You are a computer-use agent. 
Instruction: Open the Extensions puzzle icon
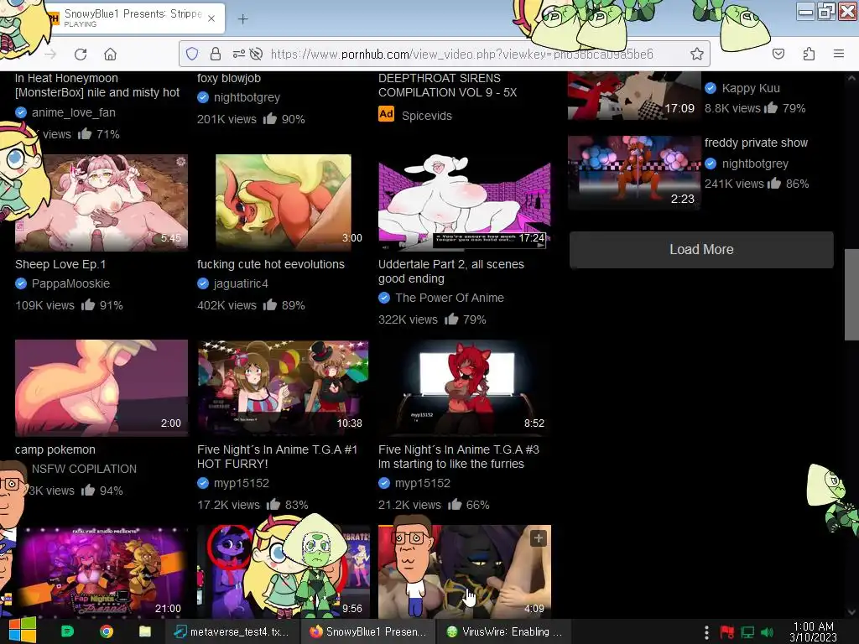pos(809,54)
